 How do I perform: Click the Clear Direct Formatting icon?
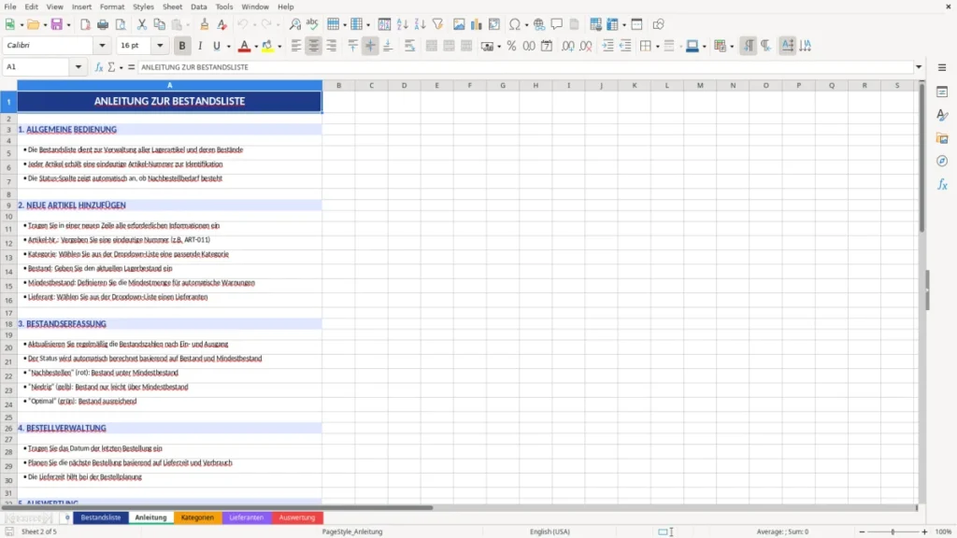point(222,24)
